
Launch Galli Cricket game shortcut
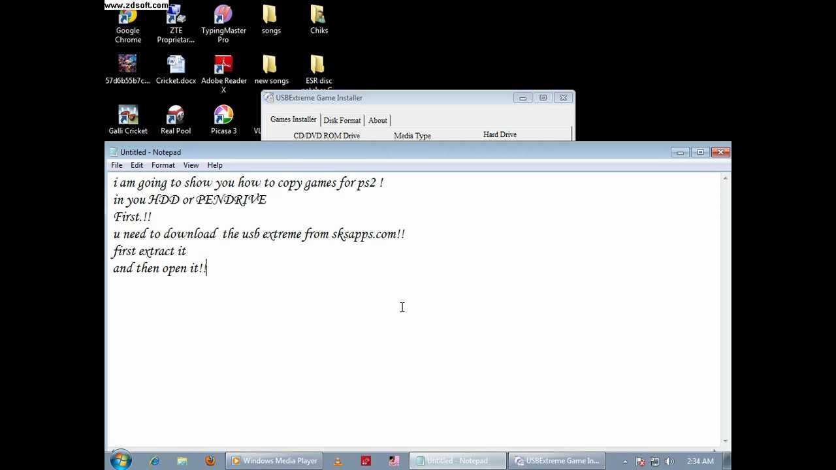pos(128,120)
